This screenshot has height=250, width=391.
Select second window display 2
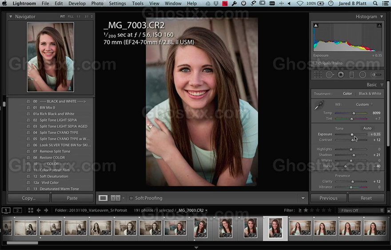point(17,210)
